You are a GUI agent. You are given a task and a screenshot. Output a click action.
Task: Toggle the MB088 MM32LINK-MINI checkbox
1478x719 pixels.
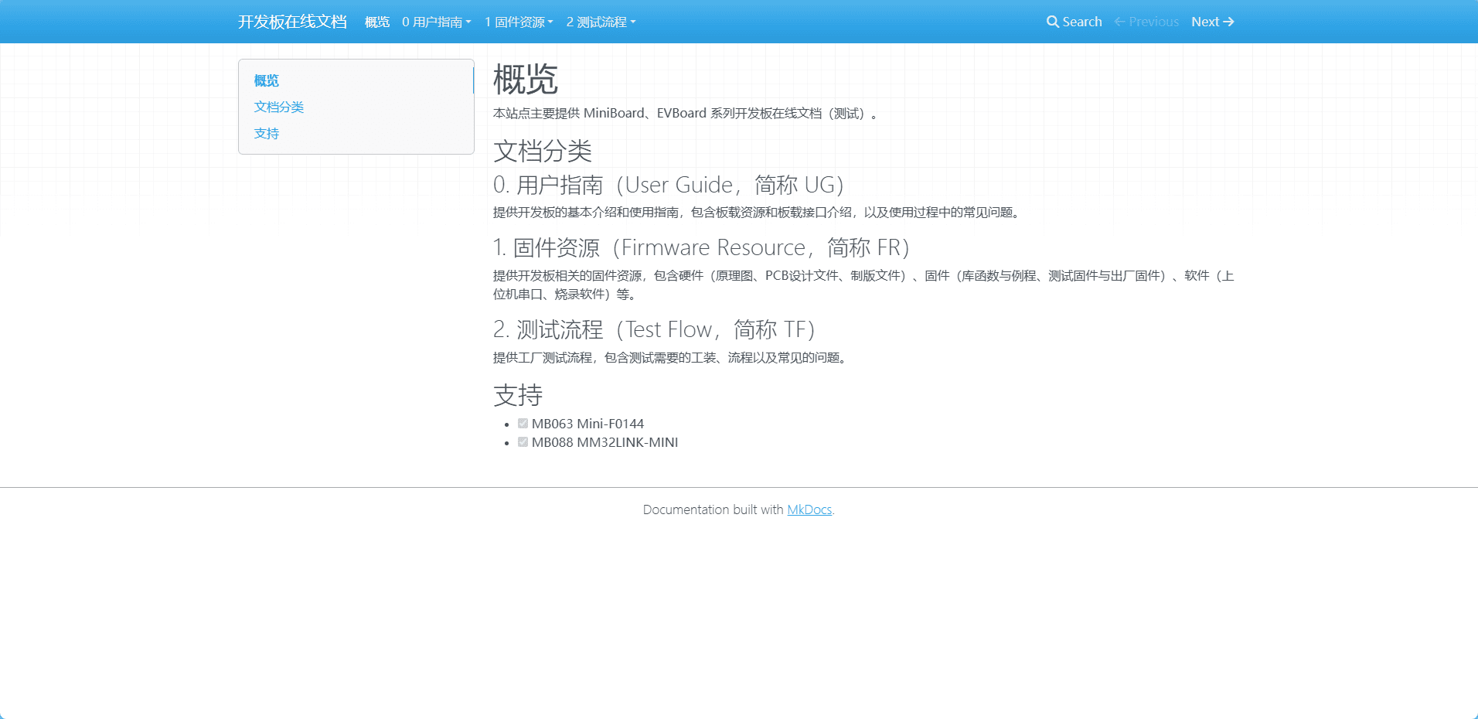pyautogui.click(x=523, y=442)
